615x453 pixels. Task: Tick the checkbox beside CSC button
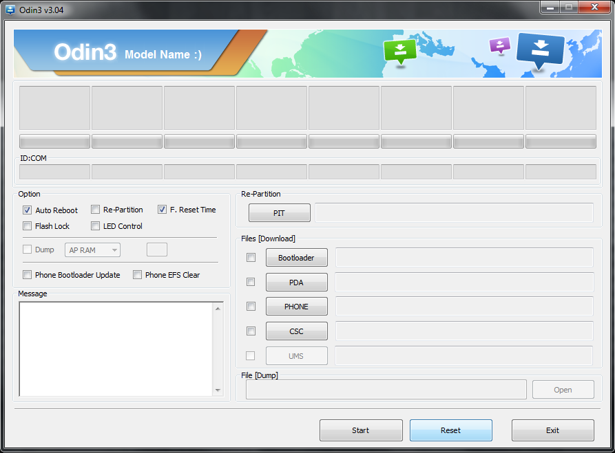pos(251,331)
